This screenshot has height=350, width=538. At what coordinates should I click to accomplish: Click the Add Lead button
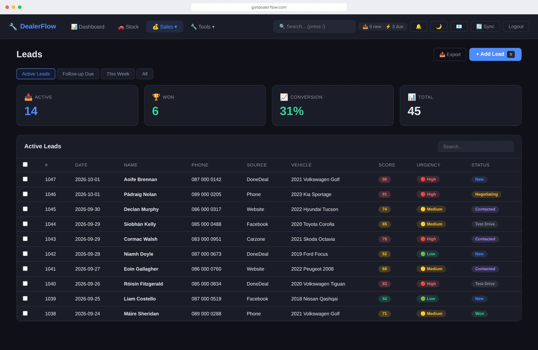coord(495,54)
